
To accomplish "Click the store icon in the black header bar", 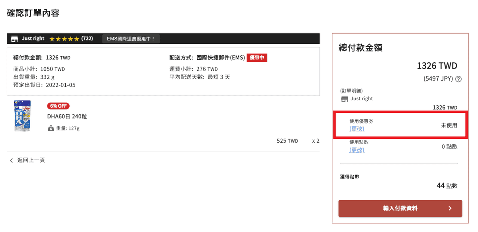I will coord(15,39).
